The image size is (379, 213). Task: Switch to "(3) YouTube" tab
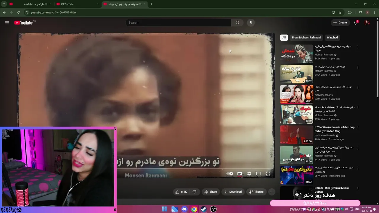[x=78, y=4]
